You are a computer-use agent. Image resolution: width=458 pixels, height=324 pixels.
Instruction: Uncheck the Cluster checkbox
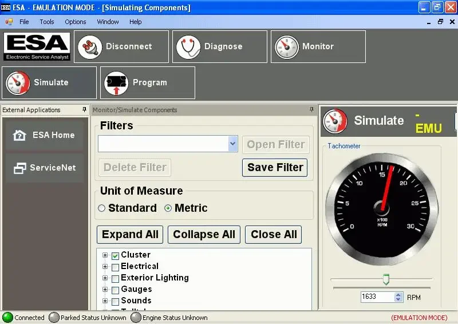click(x=116, y=256)
